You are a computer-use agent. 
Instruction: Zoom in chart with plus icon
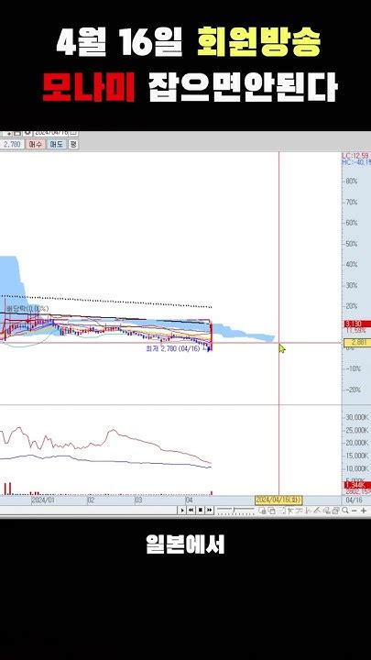point(364,511)
